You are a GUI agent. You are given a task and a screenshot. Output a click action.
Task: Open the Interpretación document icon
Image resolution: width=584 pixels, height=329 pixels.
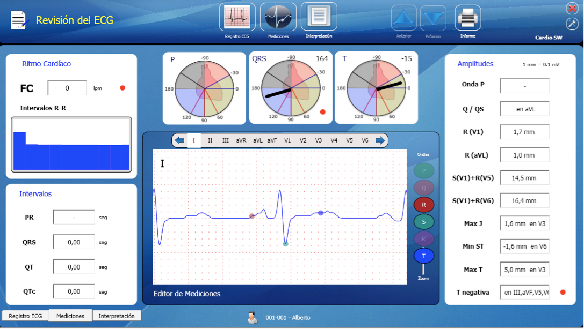pyautogui.click(x=319, y=17)
